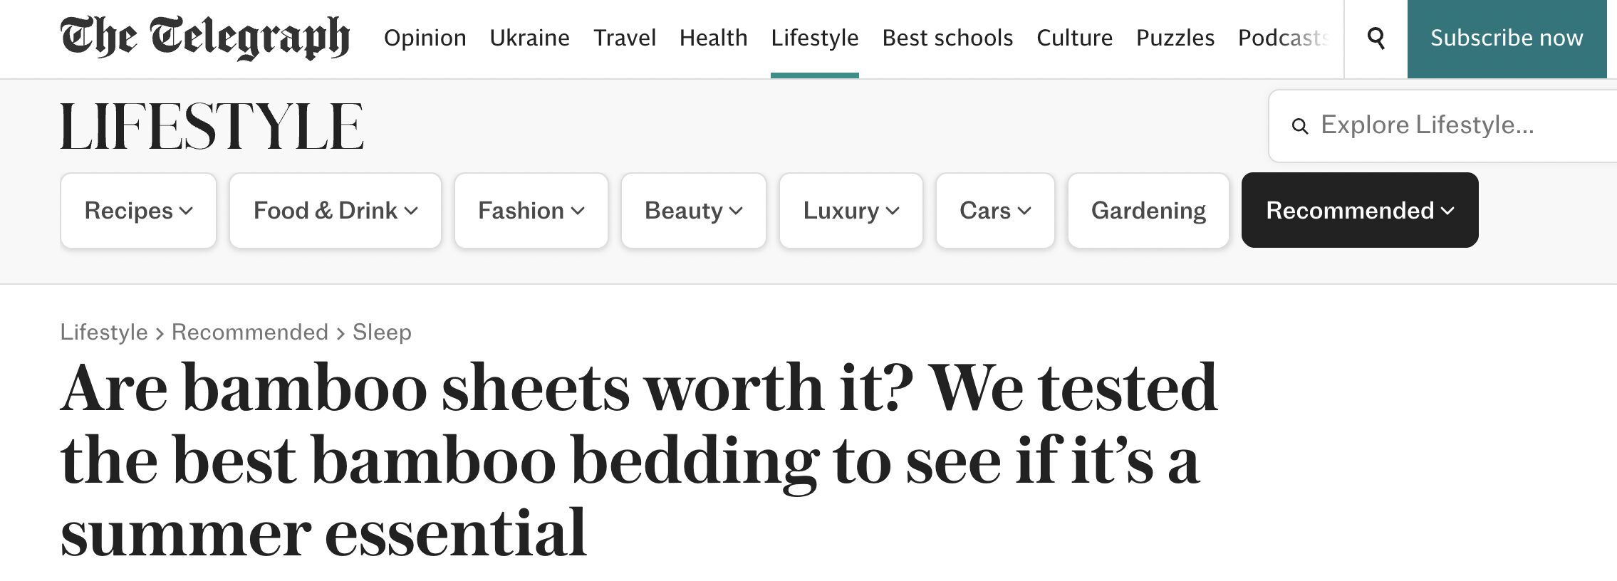Open the Puzzles section
1617x581 pixels.
coord(1175,38)
